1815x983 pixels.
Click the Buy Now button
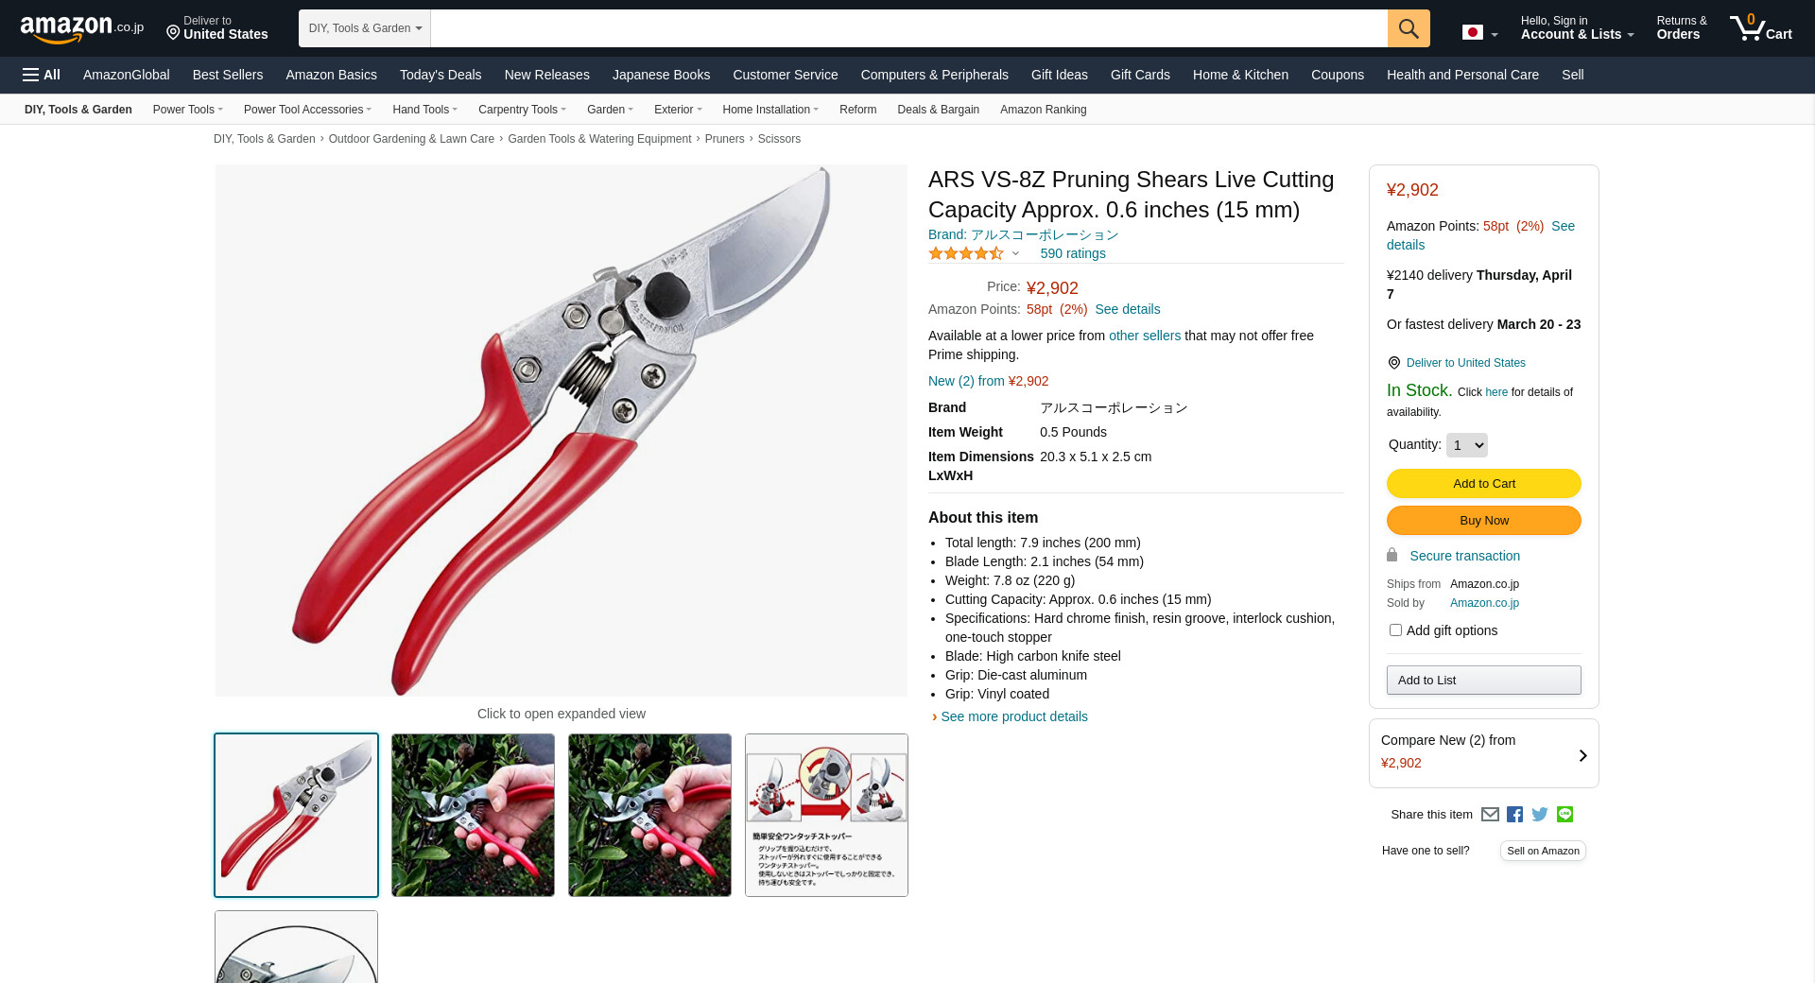pos(1483,520)
